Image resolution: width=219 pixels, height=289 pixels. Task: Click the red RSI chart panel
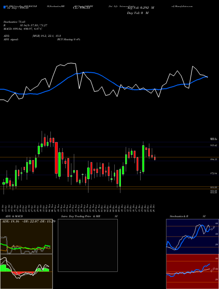[192, 271]
